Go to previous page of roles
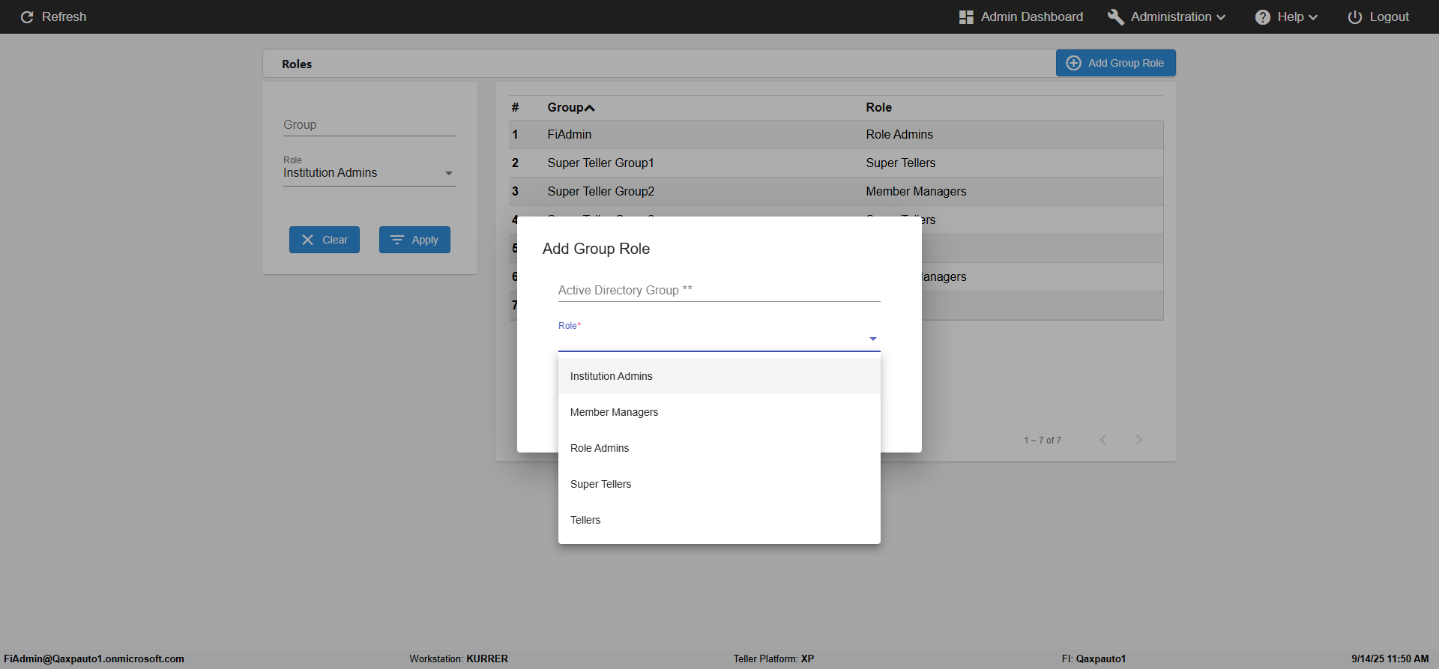1439x669 pixels. pos(1102,440)
